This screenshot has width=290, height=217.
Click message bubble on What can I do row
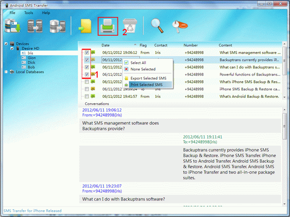click(x=93, y=67)
